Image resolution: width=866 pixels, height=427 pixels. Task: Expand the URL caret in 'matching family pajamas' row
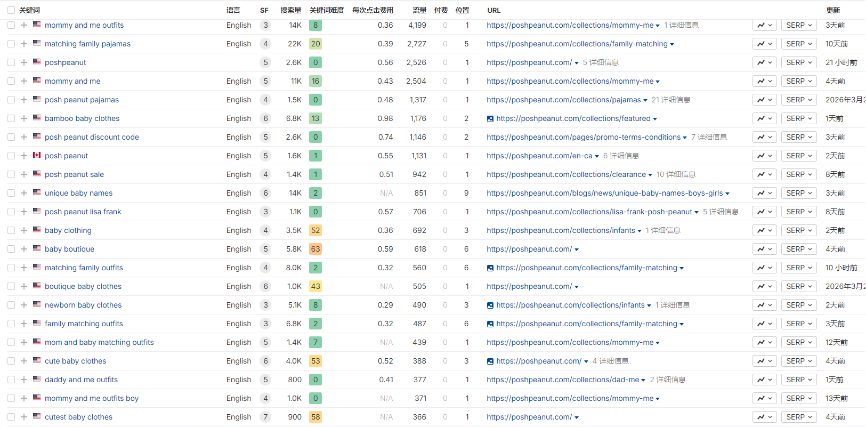[672, 44]
